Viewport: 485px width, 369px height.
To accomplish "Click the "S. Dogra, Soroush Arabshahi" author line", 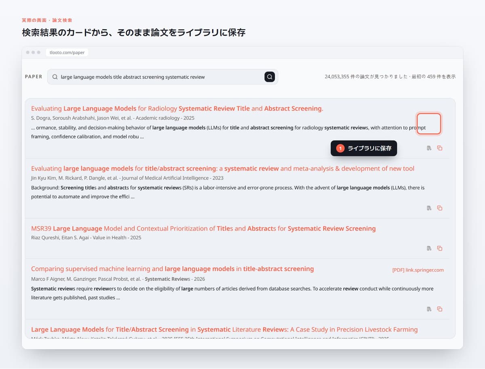I will coord(113,118).
